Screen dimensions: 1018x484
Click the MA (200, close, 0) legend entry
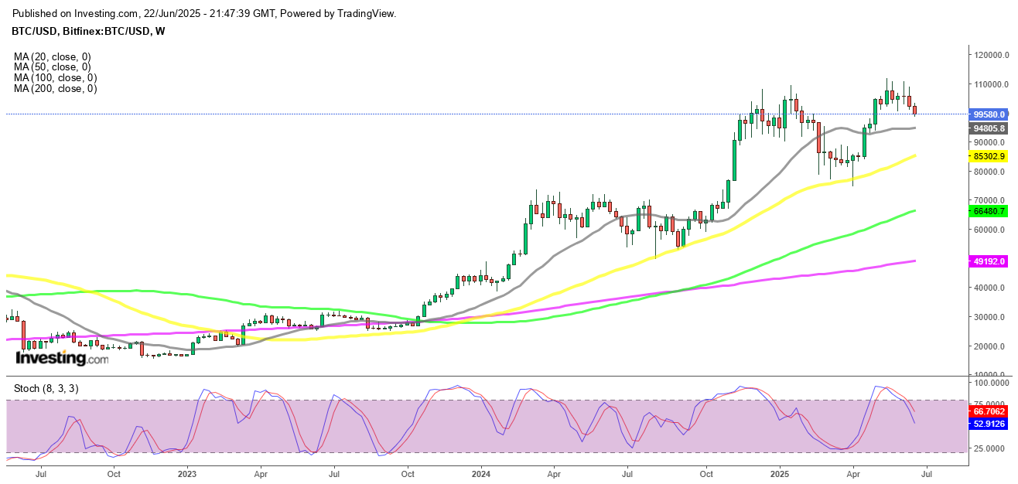(55, 89)
